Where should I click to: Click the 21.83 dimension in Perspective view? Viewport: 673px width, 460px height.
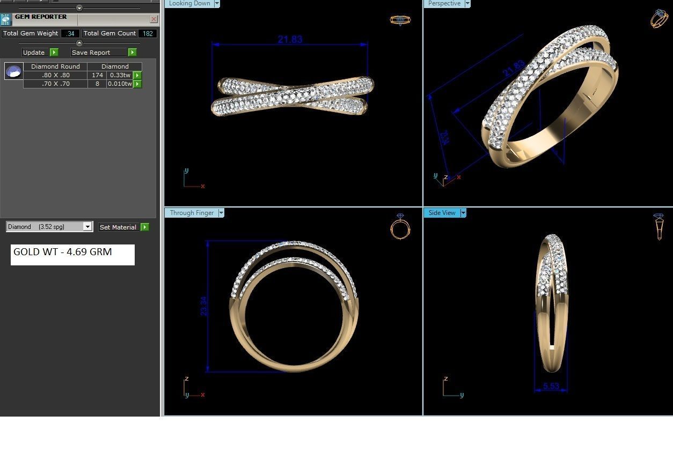click(514, 69)
